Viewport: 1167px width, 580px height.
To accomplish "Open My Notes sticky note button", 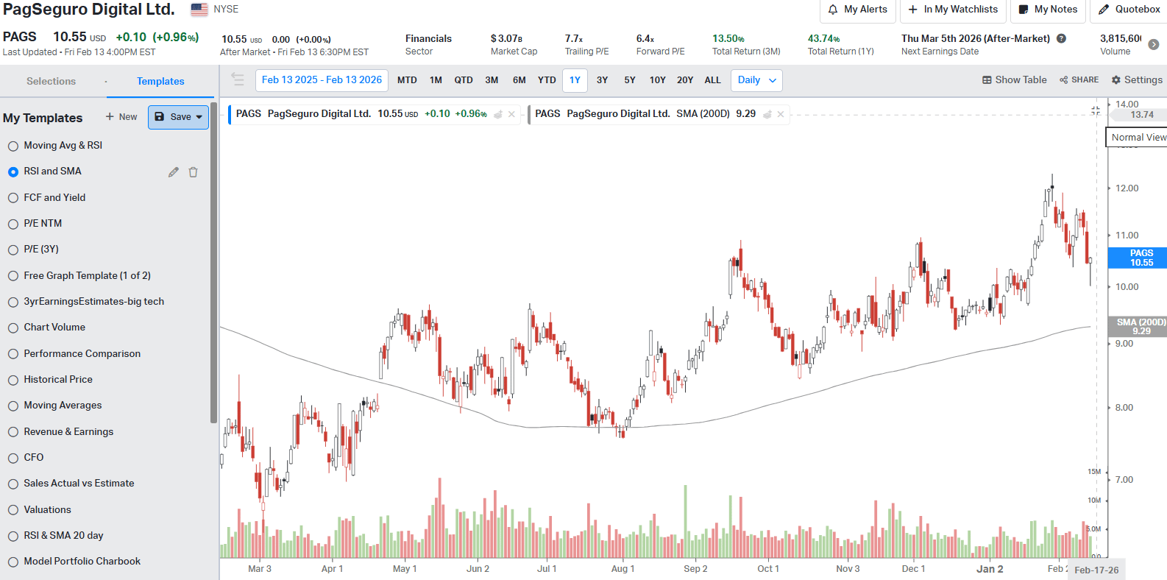I will tap(1048, 10).
